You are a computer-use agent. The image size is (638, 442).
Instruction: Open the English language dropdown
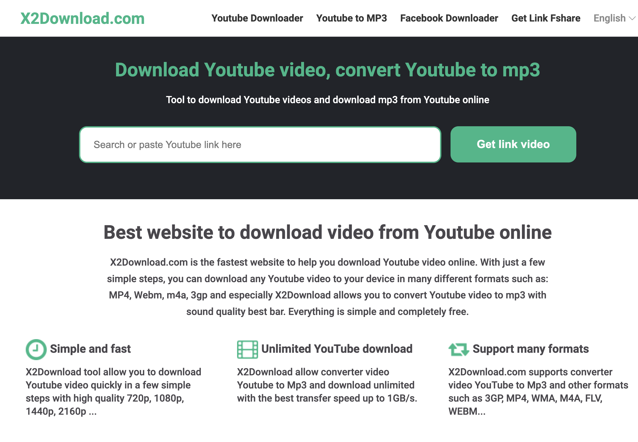click(609, 18)
